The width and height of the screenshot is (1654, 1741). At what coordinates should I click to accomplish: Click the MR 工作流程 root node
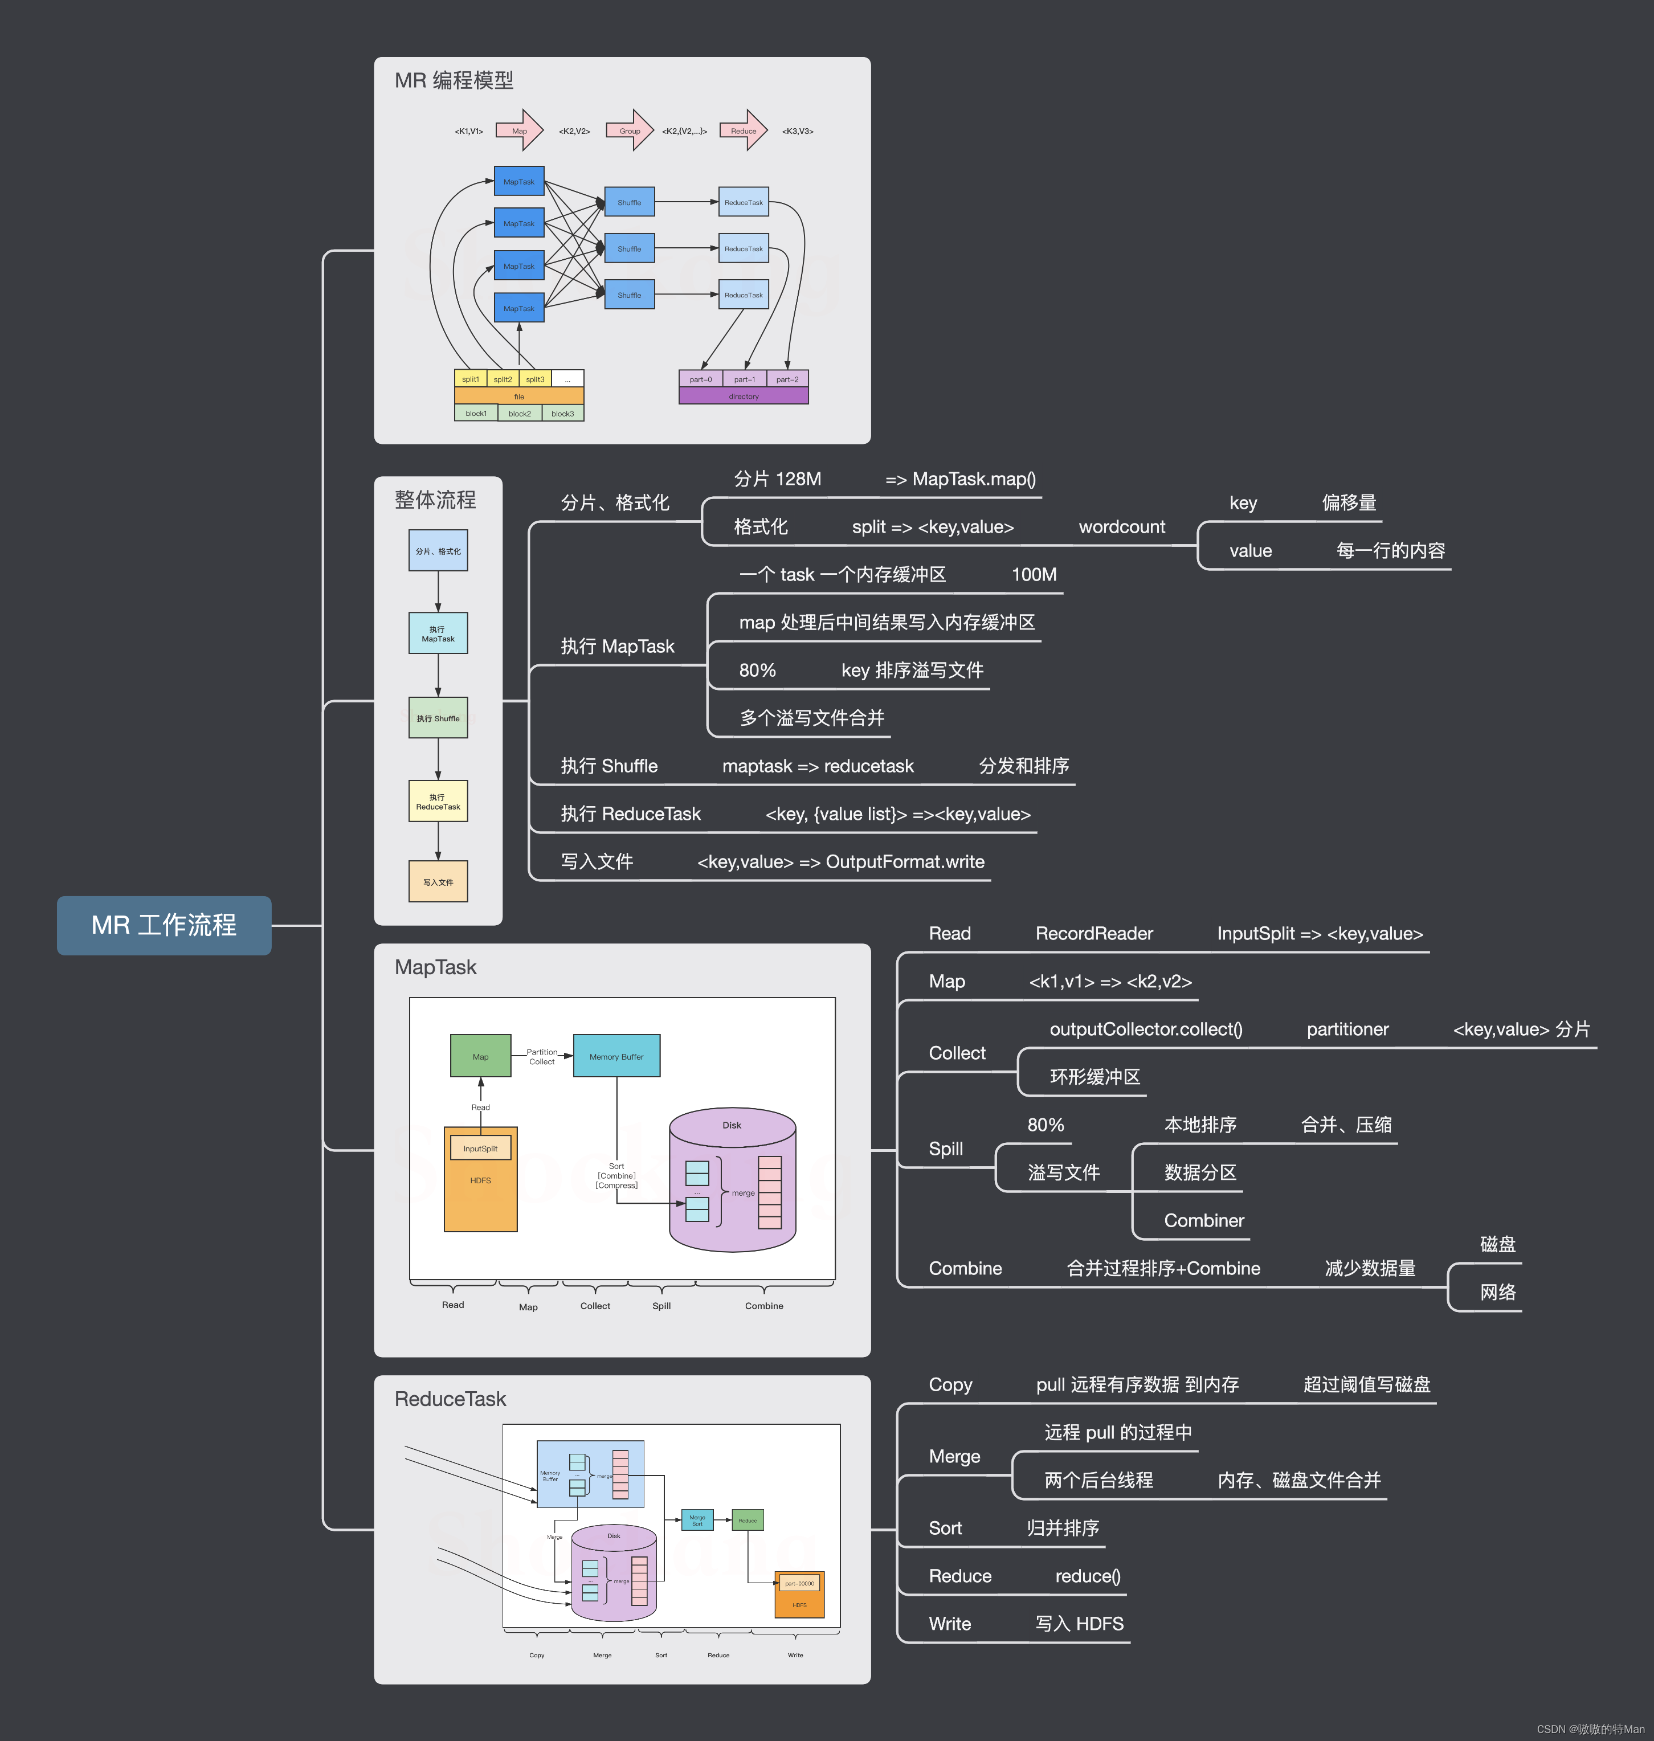pos(164,925)
